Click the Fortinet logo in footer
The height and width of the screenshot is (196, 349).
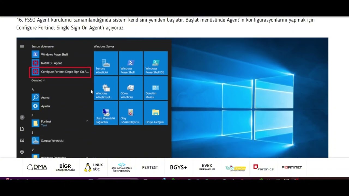click(292, 167)
